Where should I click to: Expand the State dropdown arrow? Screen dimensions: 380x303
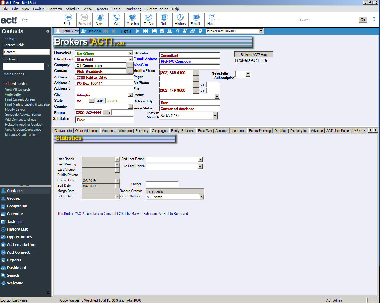[x=92, y=101]
